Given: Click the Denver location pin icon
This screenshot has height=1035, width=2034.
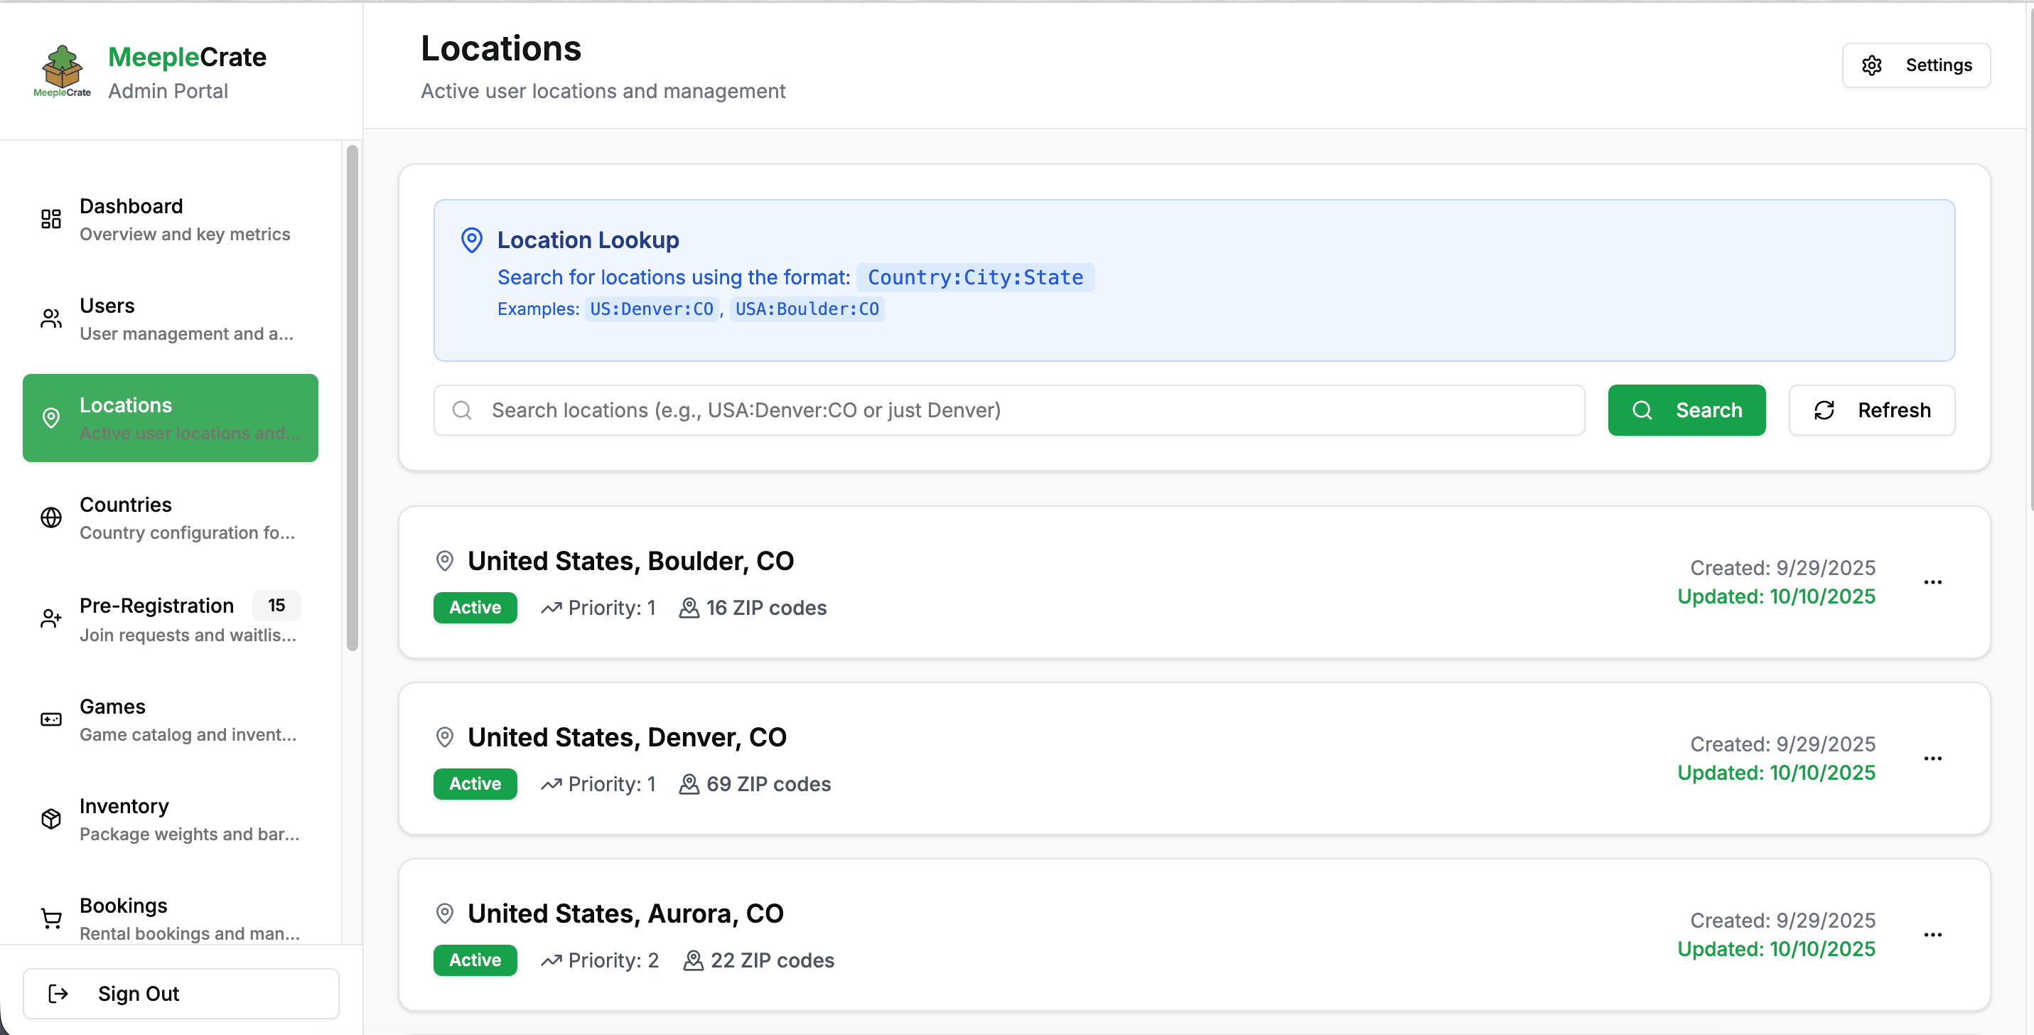Looking at the screenshot, I should [445, 736].
